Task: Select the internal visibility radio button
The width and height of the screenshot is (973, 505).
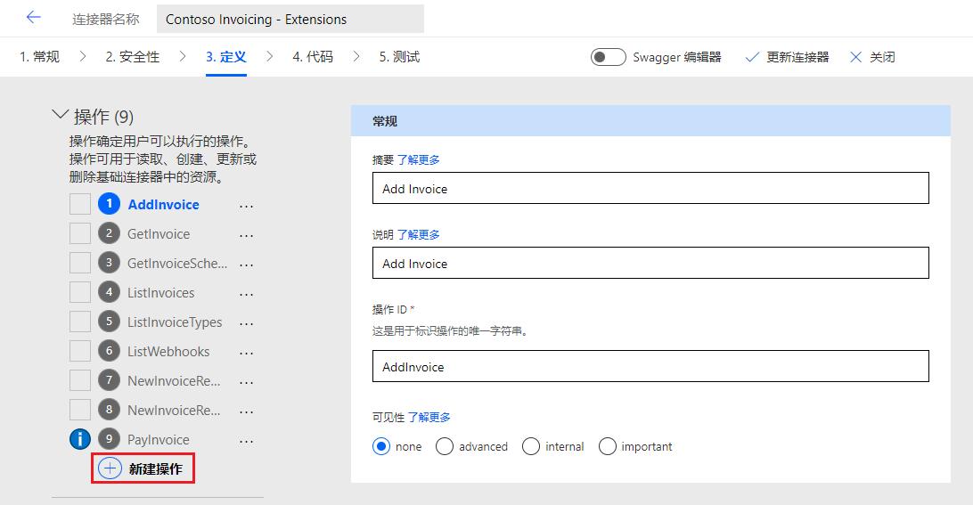Action: pos(530,446)
